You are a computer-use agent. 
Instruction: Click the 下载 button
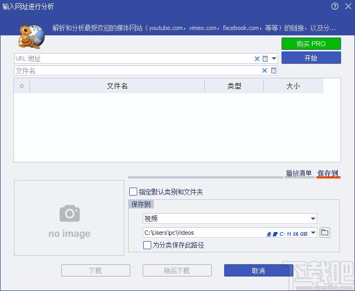click(x=95, y=271)
